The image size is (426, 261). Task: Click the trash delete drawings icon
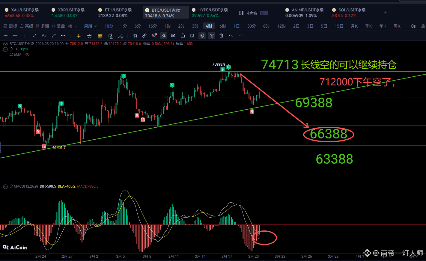pyautogui.click(x=221, y=36)
